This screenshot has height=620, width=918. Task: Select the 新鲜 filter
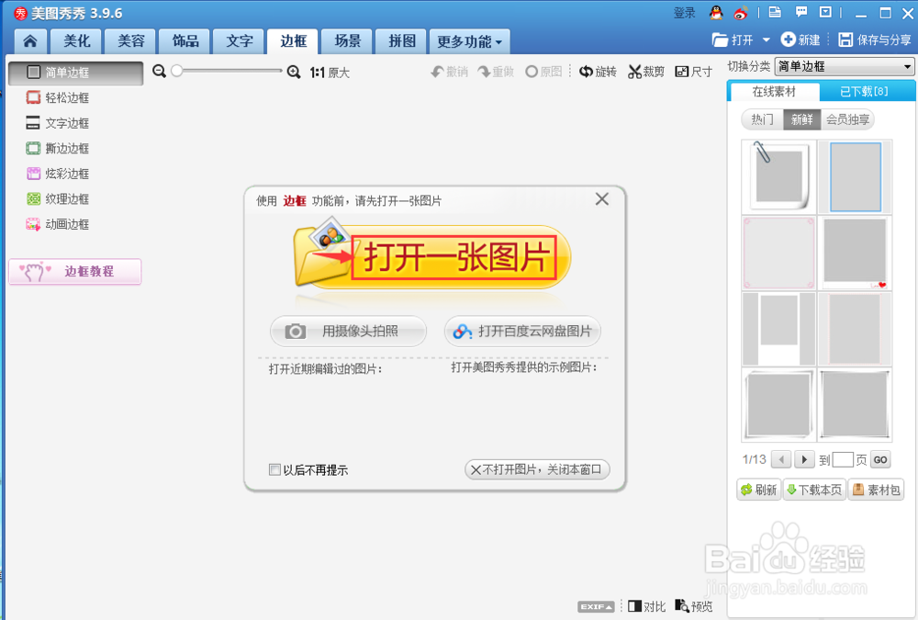(x=802, y=119)
